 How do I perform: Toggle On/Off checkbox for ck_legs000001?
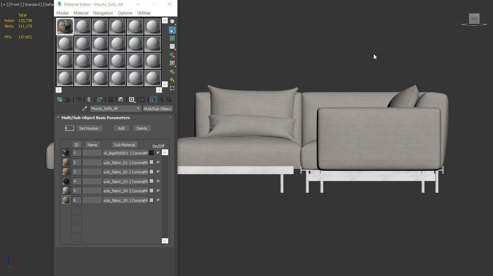coord(158,152)
